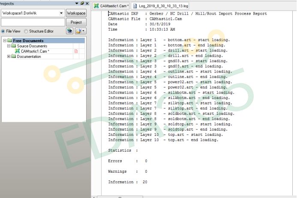
Task: Click the empty project name field
Action: point(33,22)
